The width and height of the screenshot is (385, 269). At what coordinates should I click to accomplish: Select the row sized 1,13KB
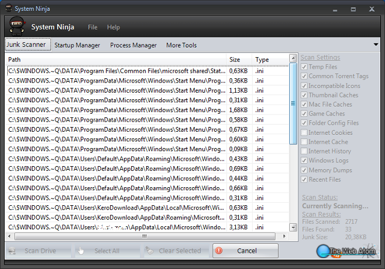(x=147, y=90)
